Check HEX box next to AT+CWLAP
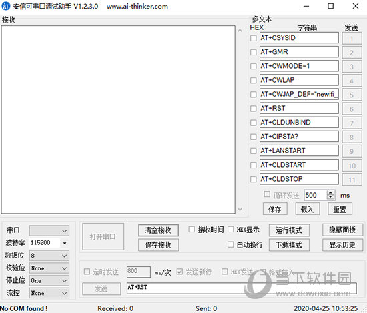The width and height of the screenshot is (367, 313). [x=254, y=80]
